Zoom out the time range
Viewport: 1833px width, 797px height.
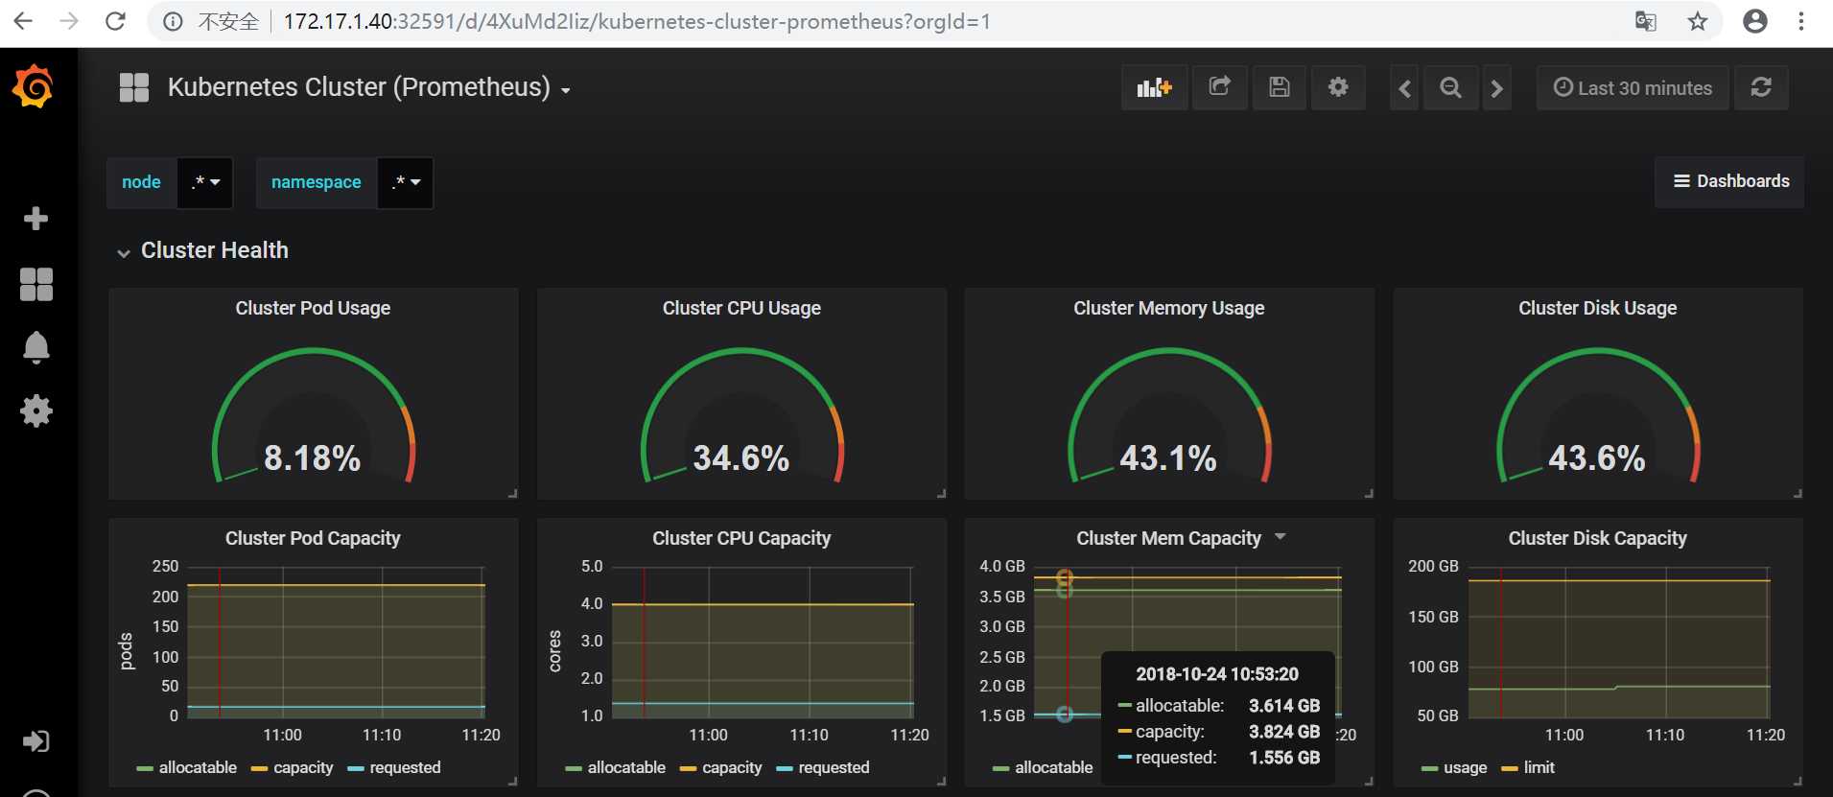tap(1450, 88)
